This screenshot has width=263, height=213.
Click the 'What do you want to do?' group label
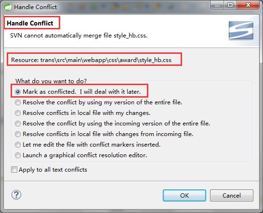(51, 81)
